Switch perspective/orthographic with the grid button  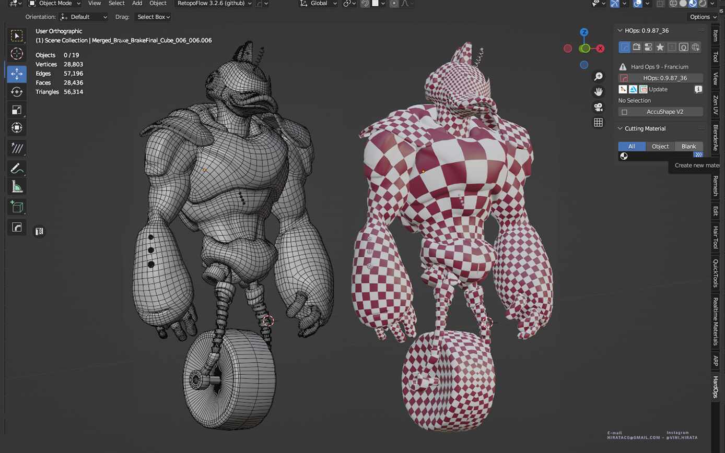tap(599, 122)
